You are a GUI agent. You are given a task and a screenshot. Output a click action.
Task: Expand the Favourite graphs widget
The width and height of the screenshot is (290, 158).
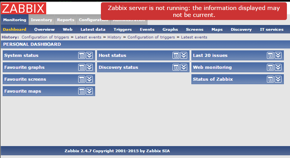point(89,67)
